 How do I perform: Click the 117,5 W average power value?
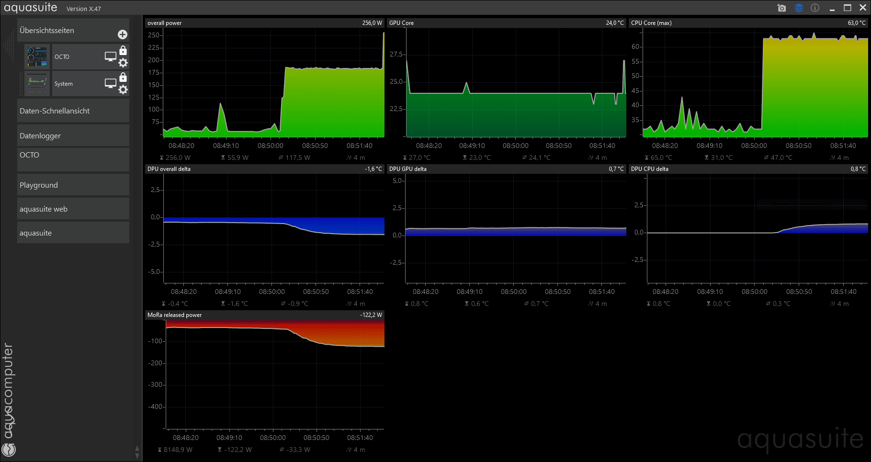point(298,158)
